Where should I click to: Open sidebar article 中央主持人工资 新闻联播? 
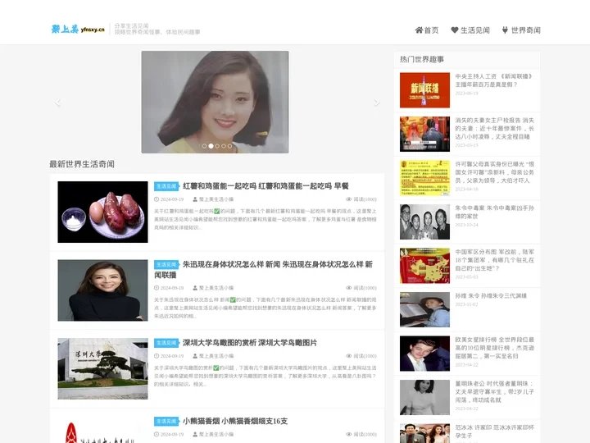click(x=494, y=80)
